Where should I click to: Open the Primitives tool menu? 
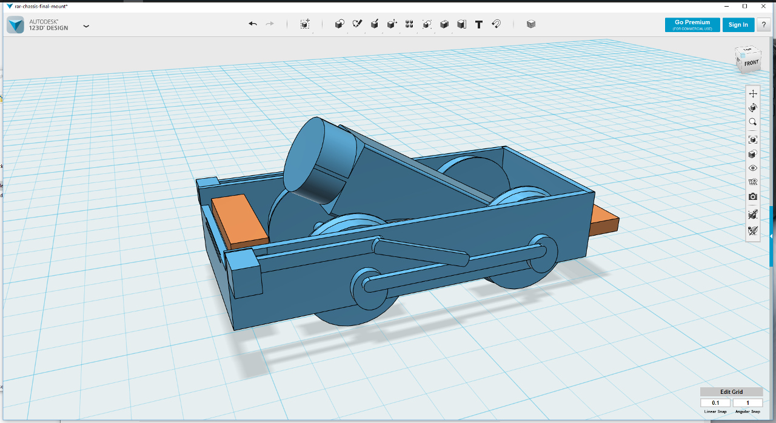coord(340,24)
